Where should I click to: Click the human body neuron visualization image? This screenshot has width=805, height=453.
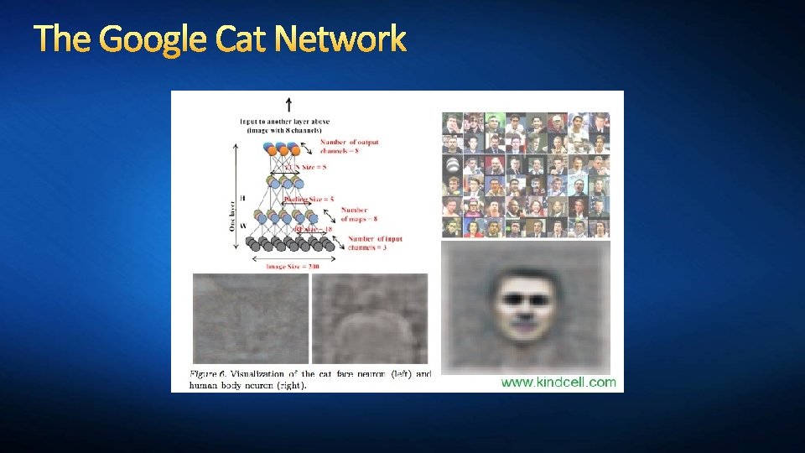370,319
